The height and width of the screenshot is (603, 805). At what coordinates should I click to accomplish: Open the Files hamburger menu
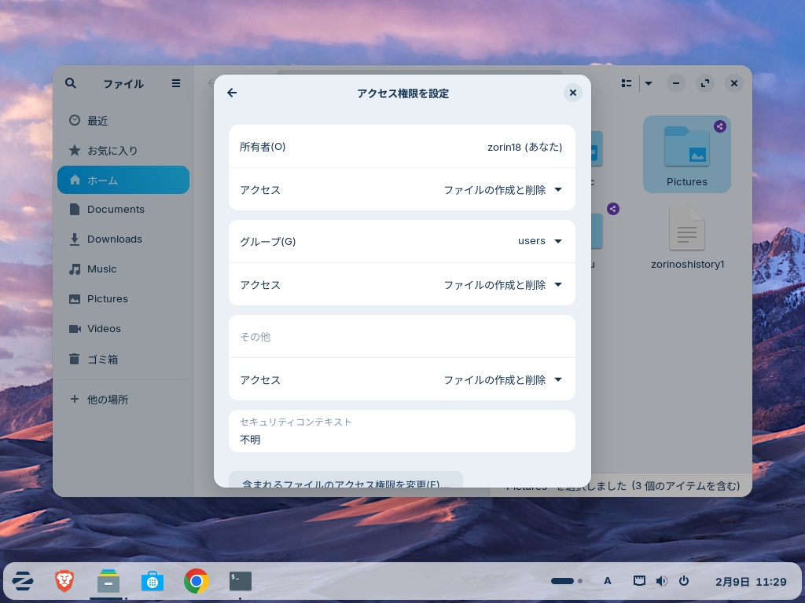[176, 83]
